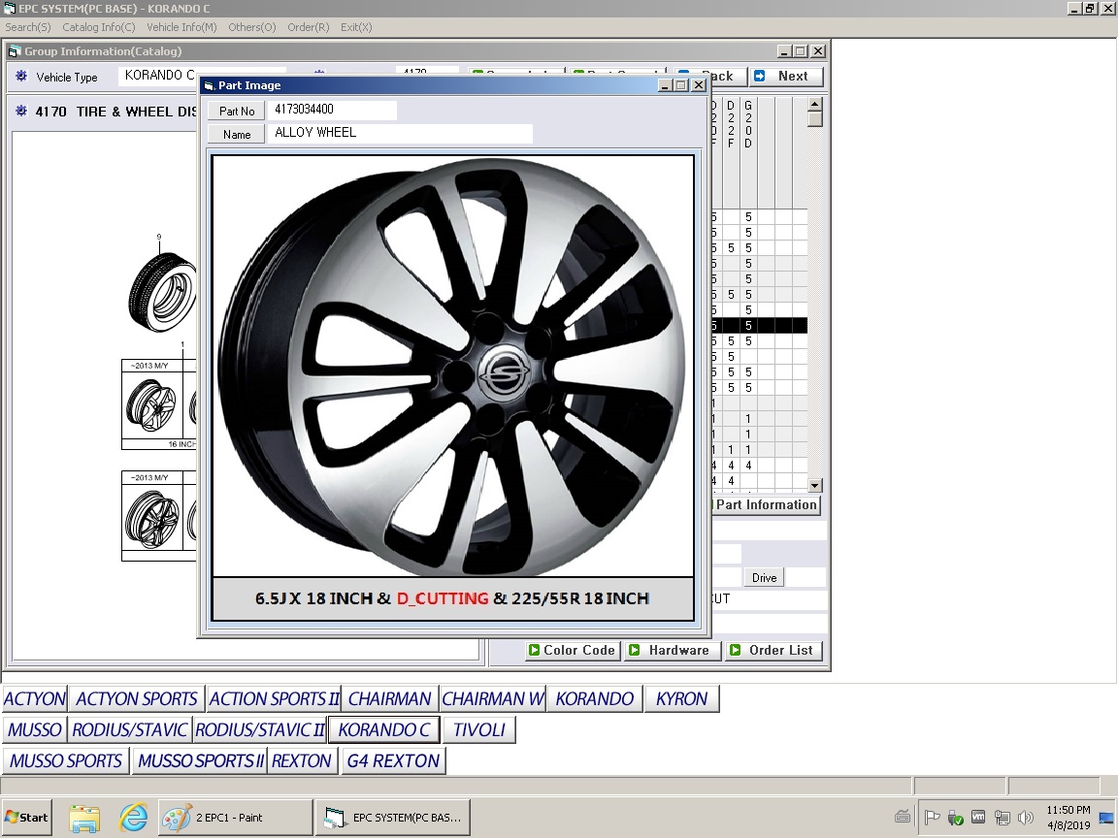Select the RODIUS/STAVIC vehicle button
This screenshot has width=1118, height=838.
coord(130,729)
